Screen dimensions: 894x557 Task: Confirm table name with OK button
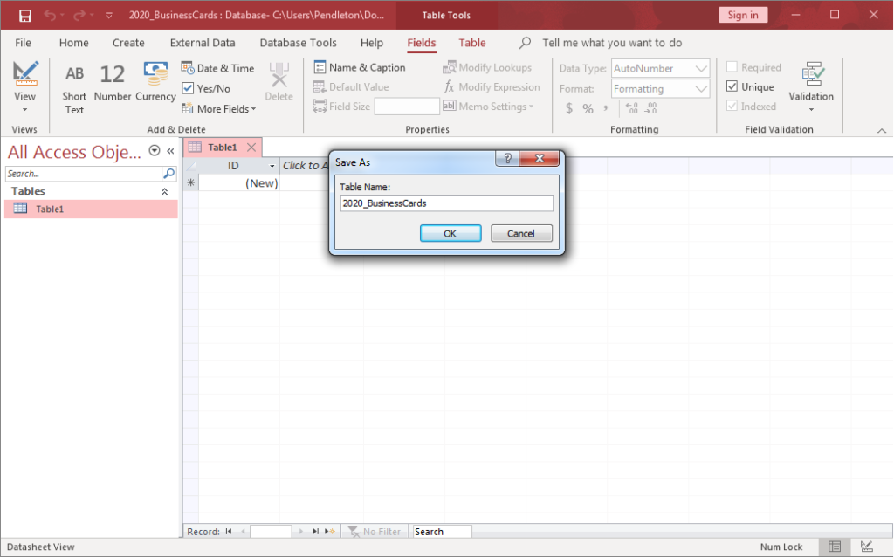click(450, 233)
